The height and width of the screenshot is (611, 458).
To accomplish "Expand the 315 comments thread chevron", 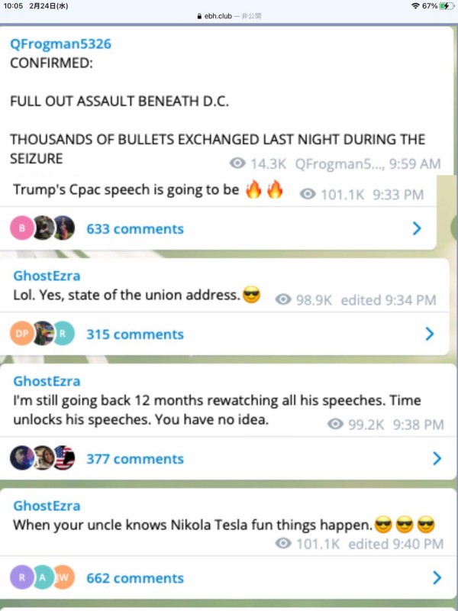I will pyautogui.click(x=429, y=334).
